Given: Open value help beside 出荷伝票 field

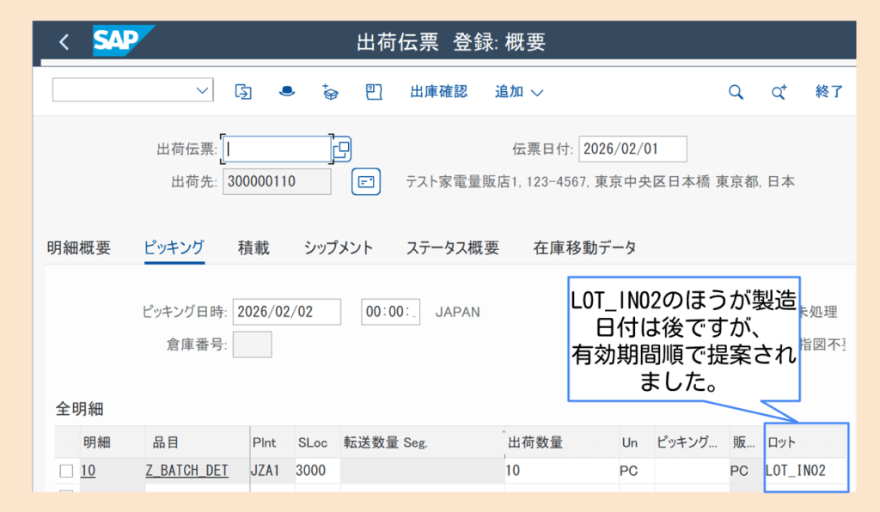Looking at the screenshot, I should pos(342,149).
